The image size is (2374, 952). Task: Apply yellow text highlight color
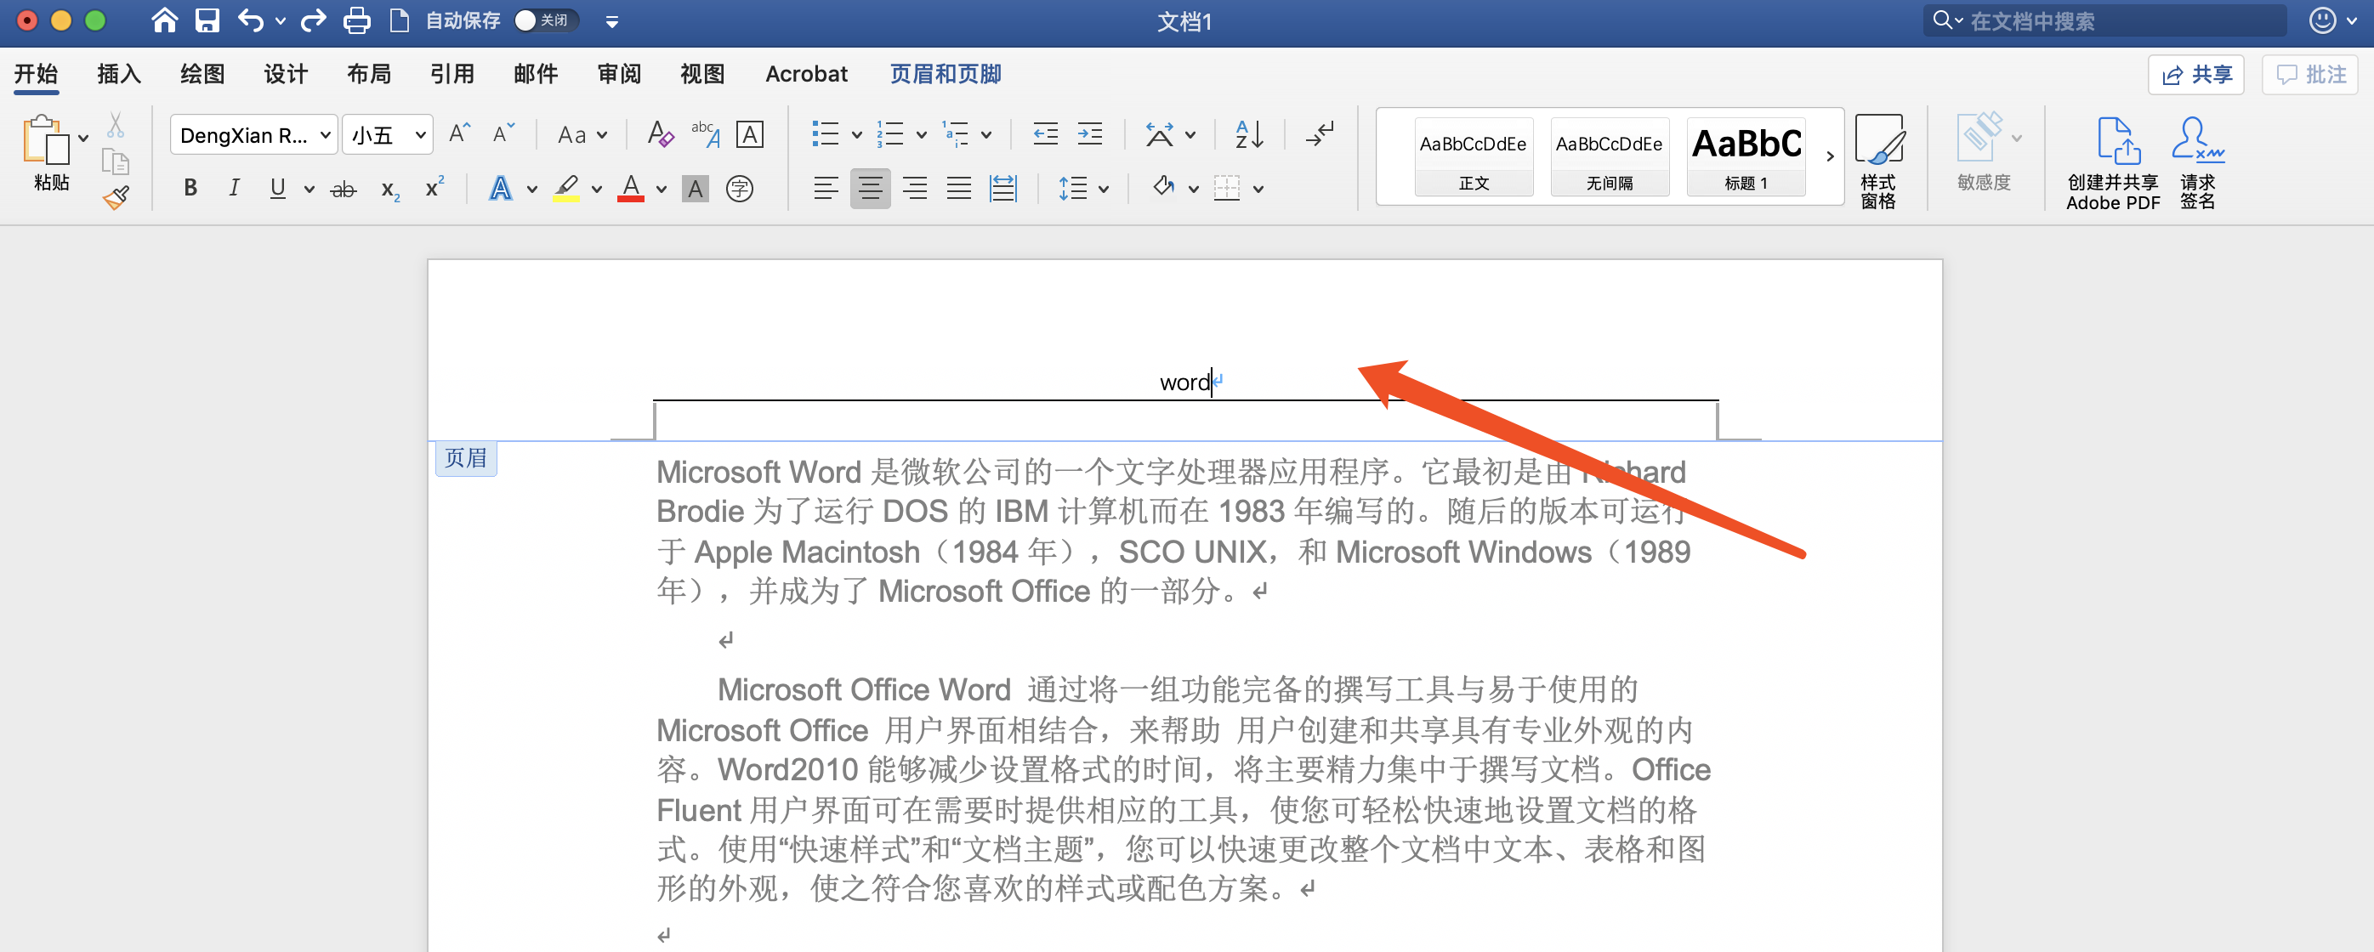pos(565,188)
